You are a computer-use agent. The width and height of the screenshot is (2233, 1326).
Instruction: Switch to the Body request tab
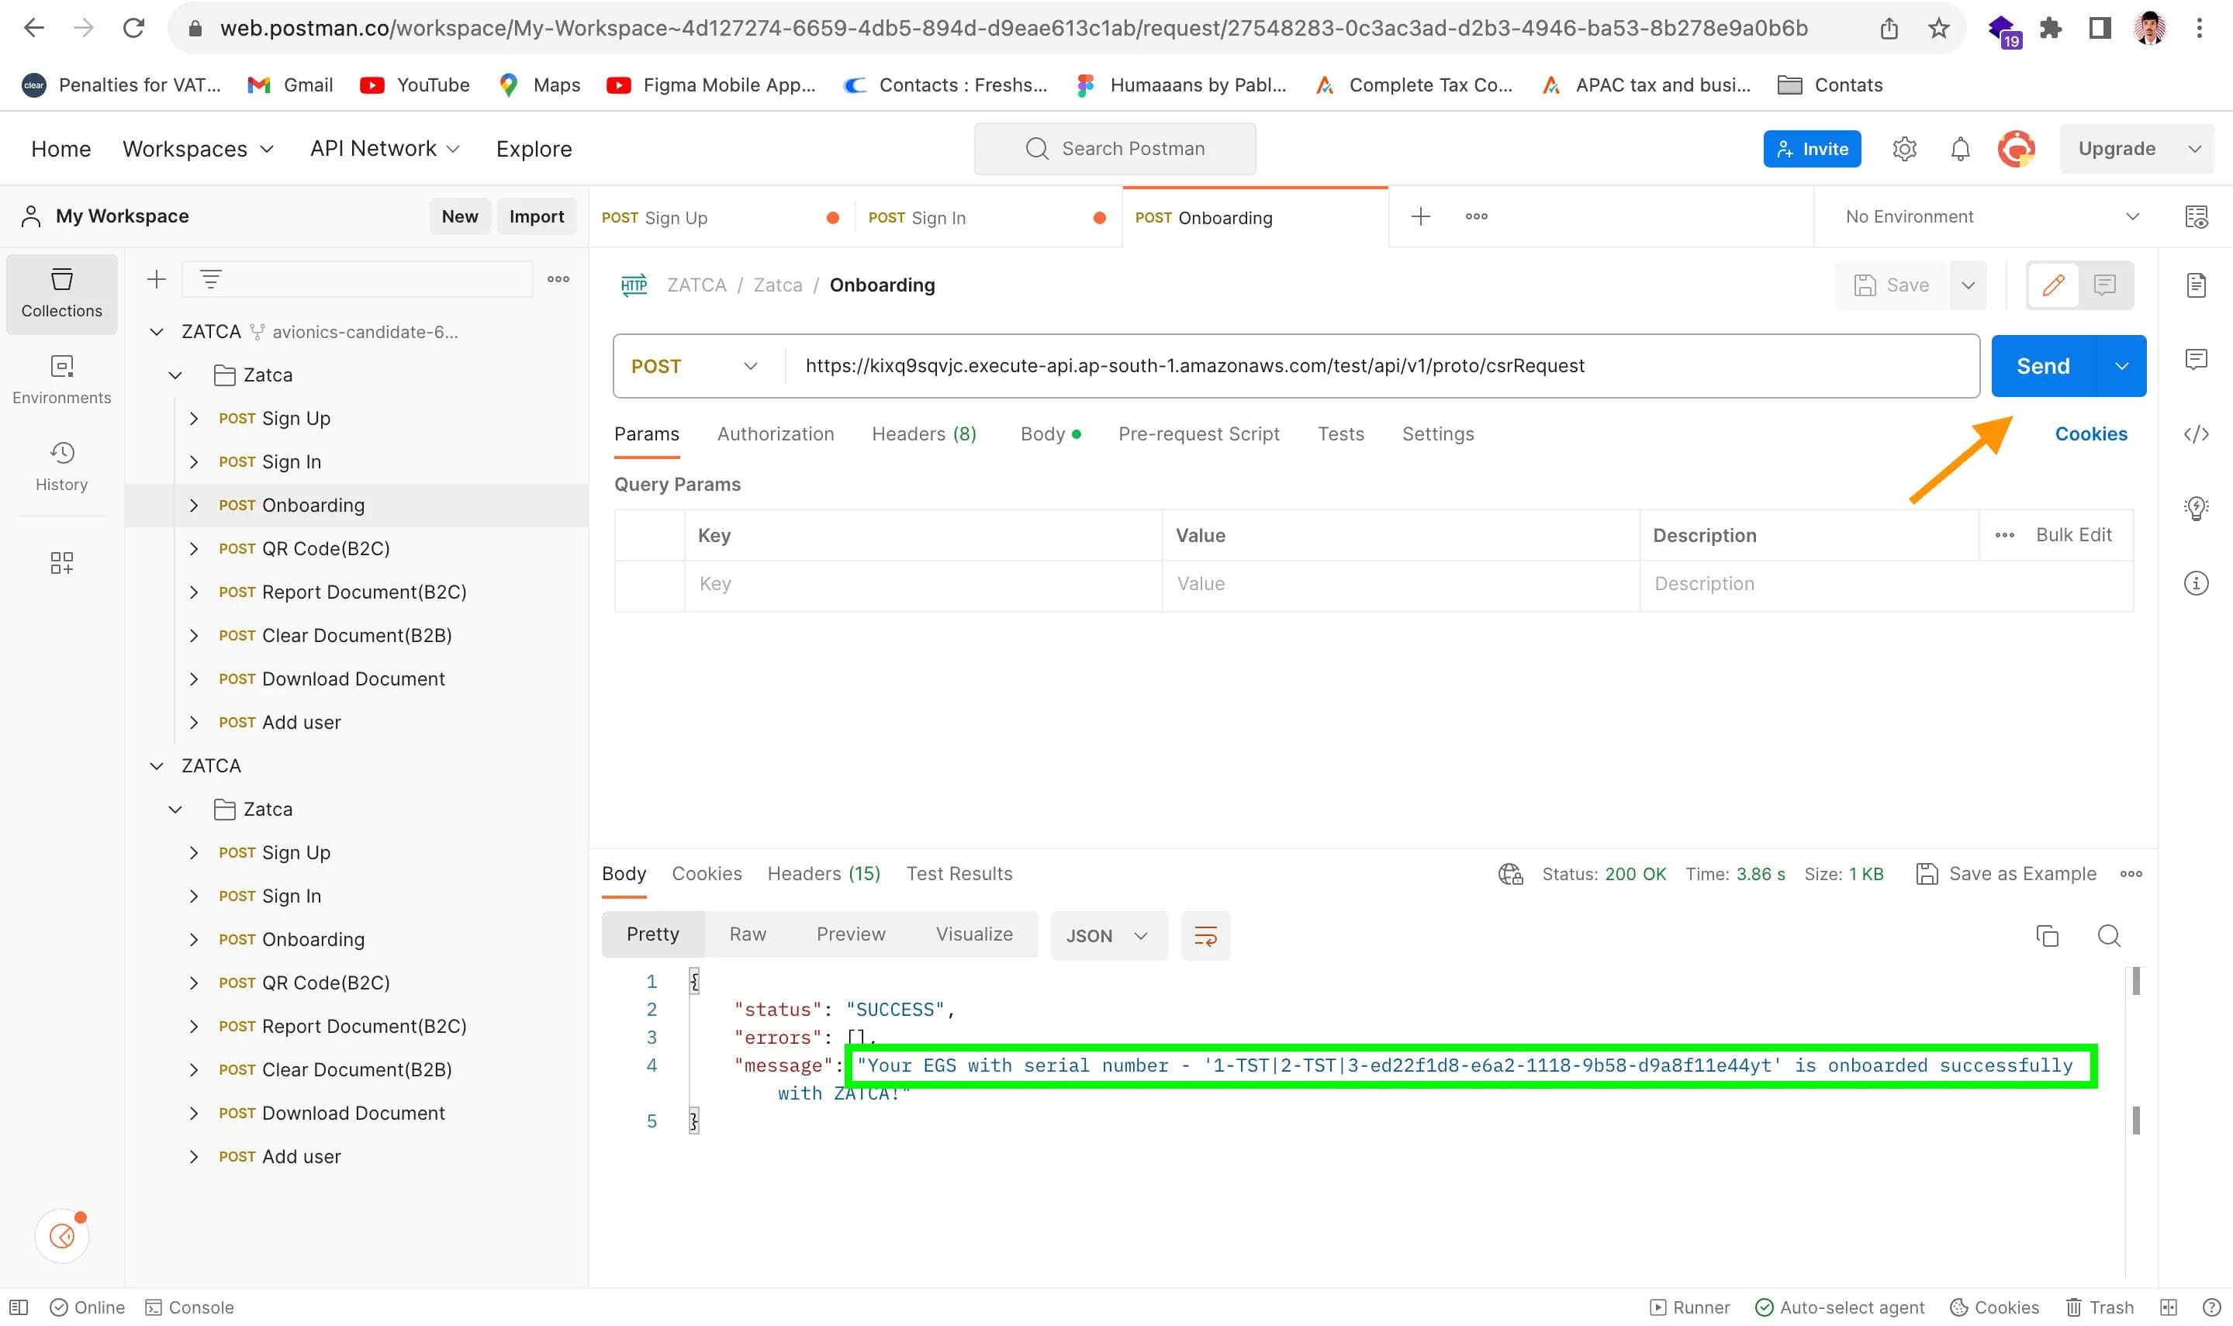point(1050,435)
